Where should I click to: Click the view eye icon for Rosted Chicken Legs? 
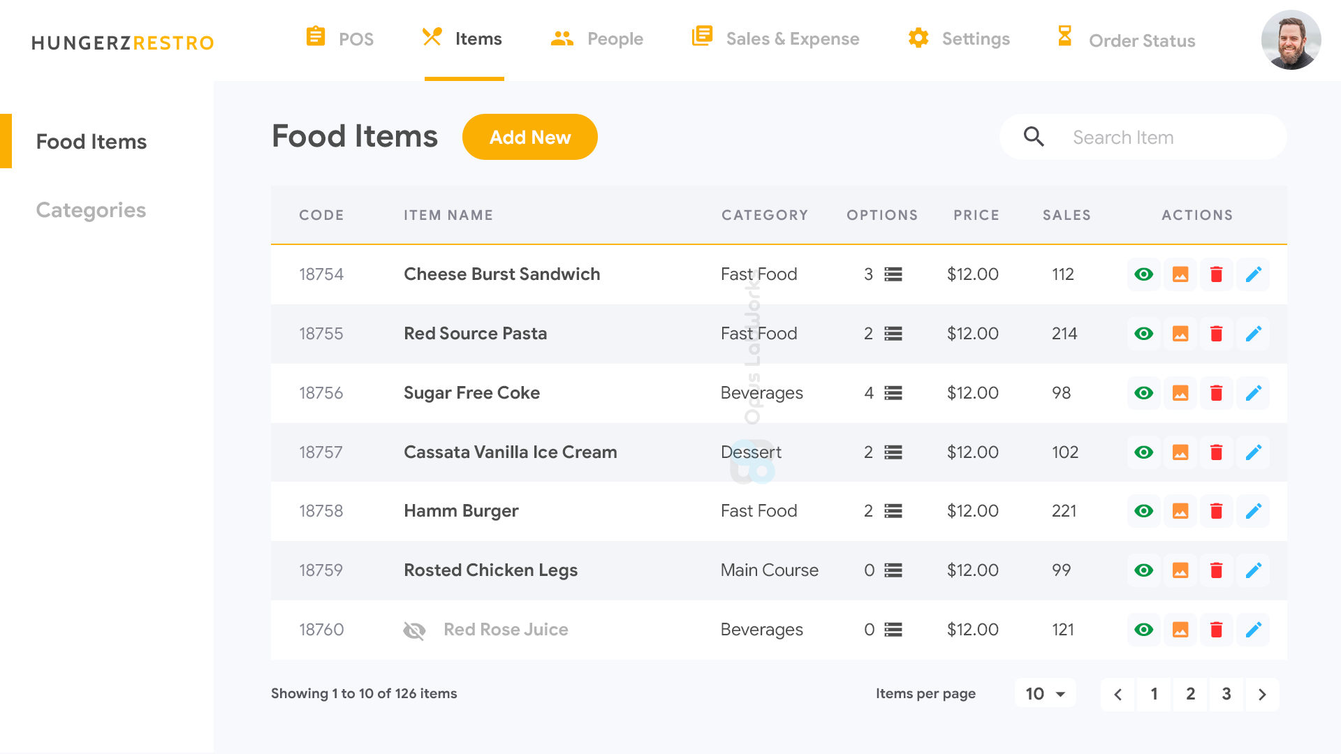tap(1143, 570)
